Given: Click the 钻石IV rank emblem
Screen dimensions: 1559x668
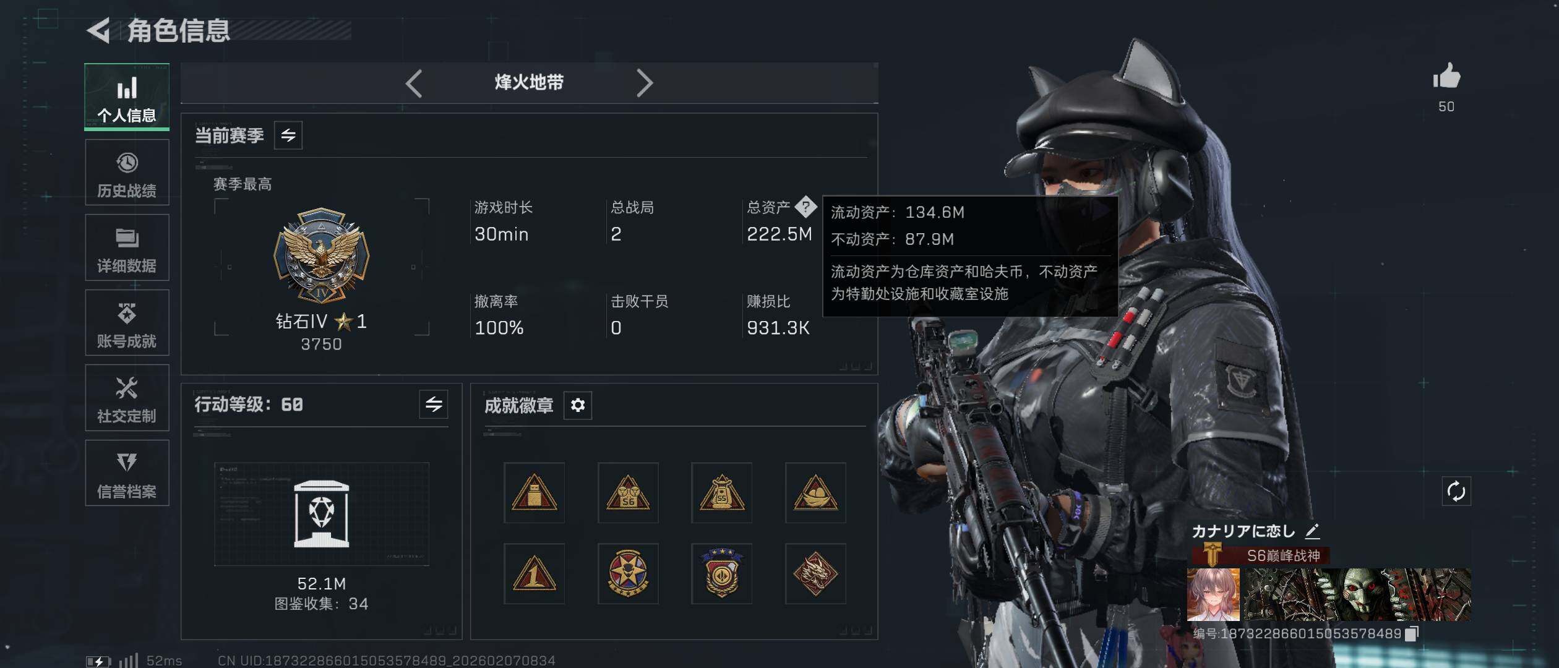Looking at the screenshot, I should pos(322,255).
